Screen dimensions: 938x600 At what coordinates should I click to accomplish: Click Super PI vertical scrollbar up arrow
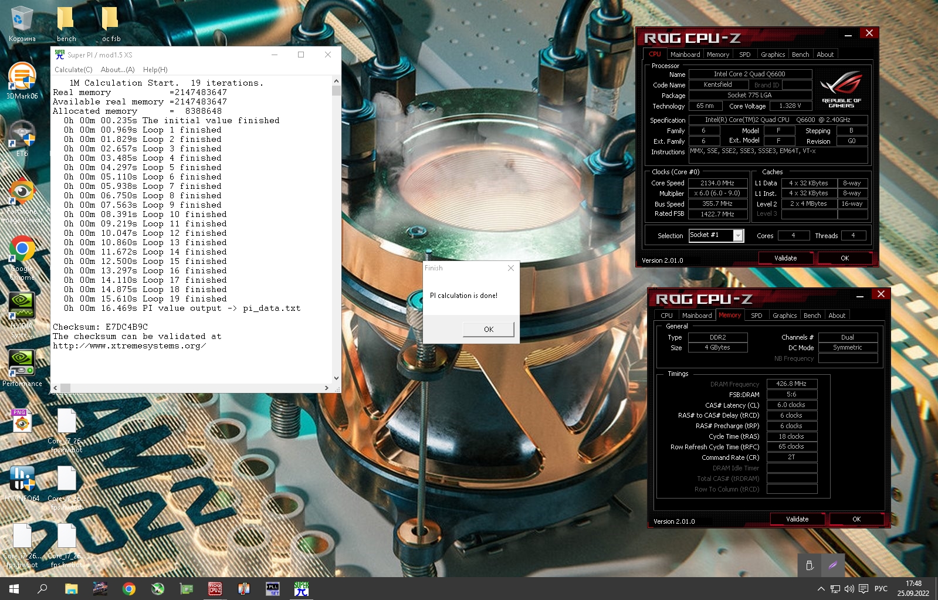point(336,81)
